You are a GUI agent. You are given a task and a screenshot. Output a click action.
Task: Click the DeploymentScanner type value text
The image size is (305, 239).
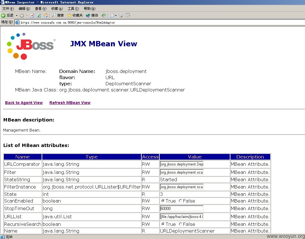128,84
